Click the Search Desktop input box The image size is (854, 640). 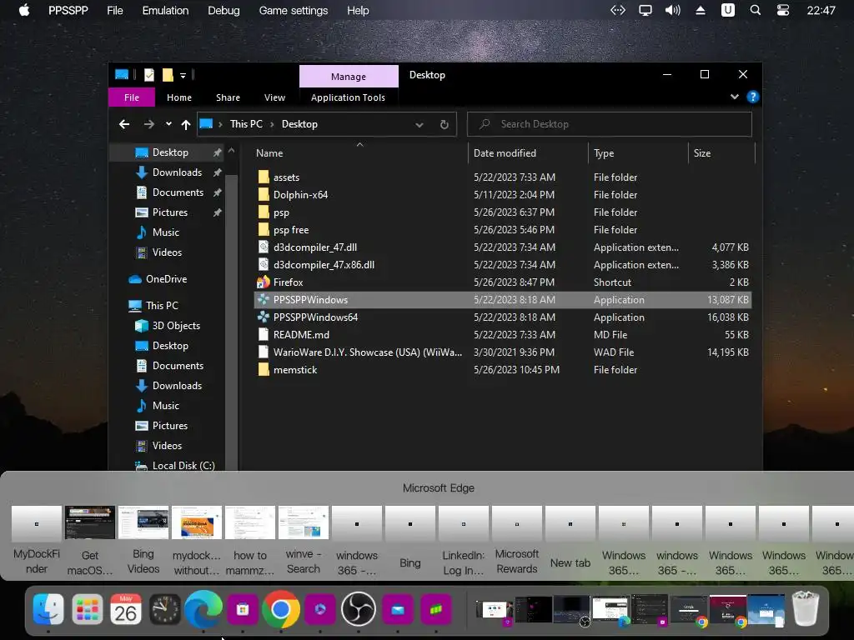[610, 124]
